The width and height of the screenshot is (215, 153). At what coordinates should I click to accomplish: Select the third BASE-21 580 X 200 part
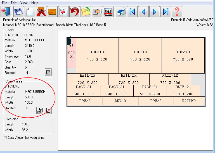pos(150,91)
